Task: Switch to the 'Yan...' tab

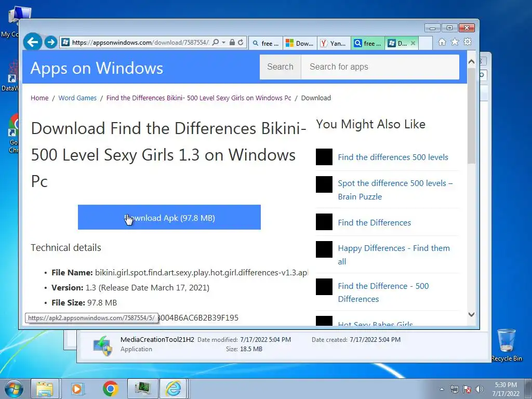Action: pos(334,43)
